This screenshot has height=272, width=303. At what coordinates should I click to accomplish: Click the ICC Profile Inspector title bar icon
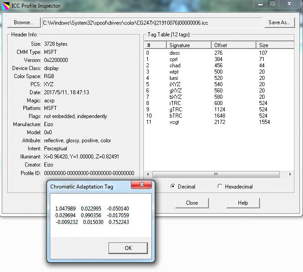(x=6, y=6)
